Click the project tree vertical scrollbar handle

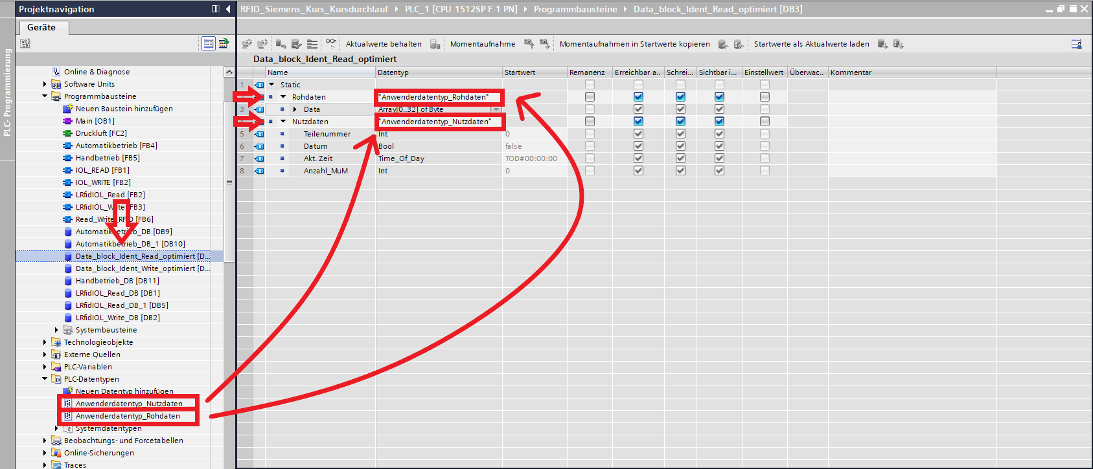pyautogui.click(x=229, y=182)
